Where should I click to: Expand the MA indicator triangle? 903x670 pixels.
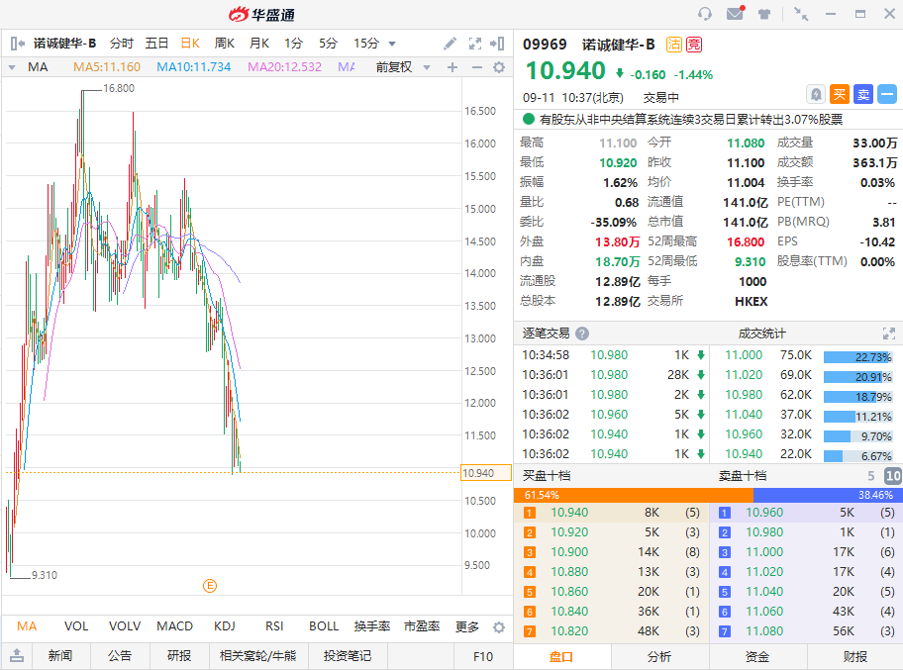coord(12,67)
